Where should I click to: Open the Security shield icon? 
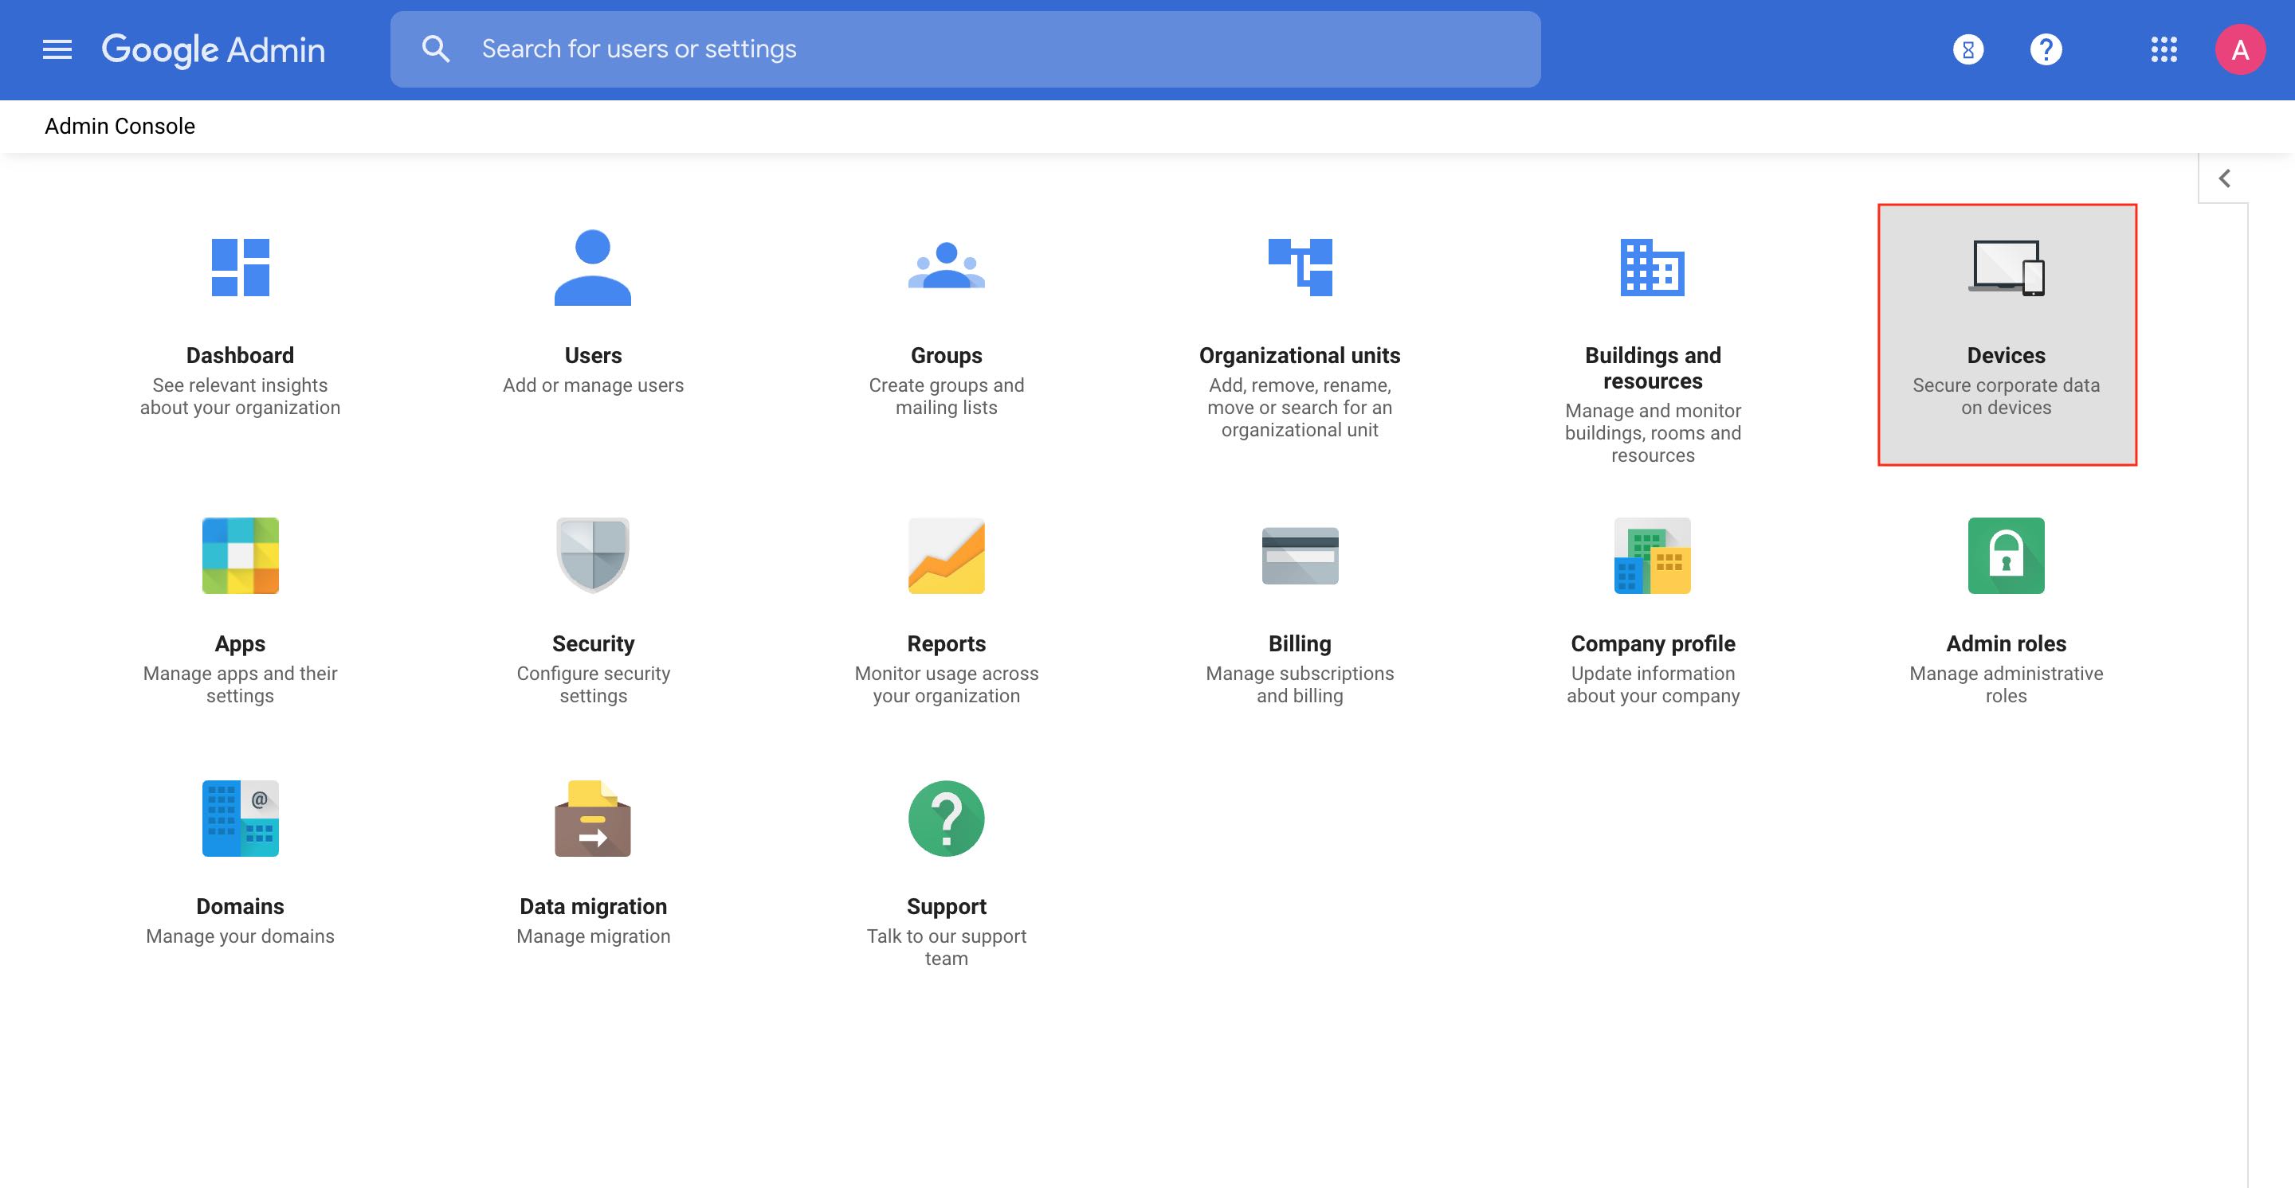click(x=592, y=555)
